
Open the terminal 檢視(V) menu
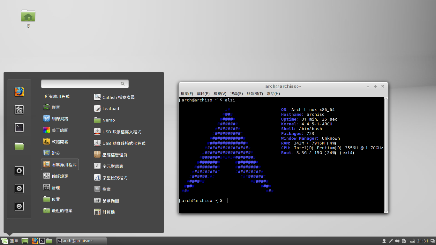pyautogui.click(x=220, y=93)
